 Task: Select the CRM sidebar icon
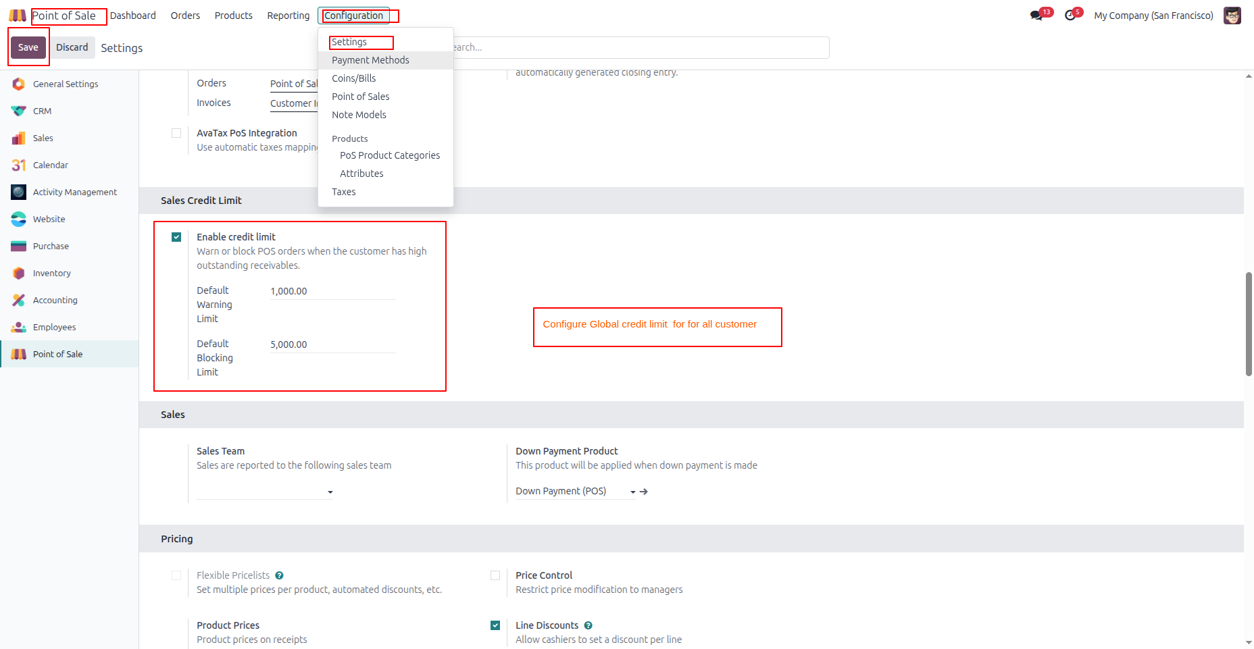tap(18, 111)
